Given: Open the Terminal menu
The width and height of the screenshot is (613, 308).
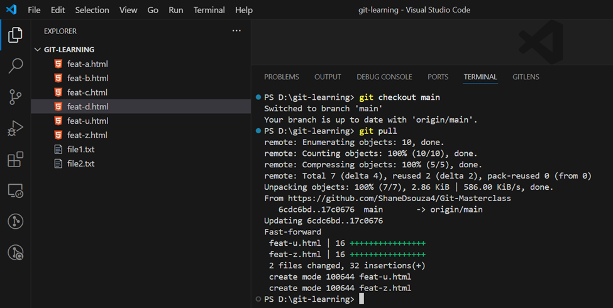Looking at the screenshot, I should pyautogui.click(x=209, y=10).
